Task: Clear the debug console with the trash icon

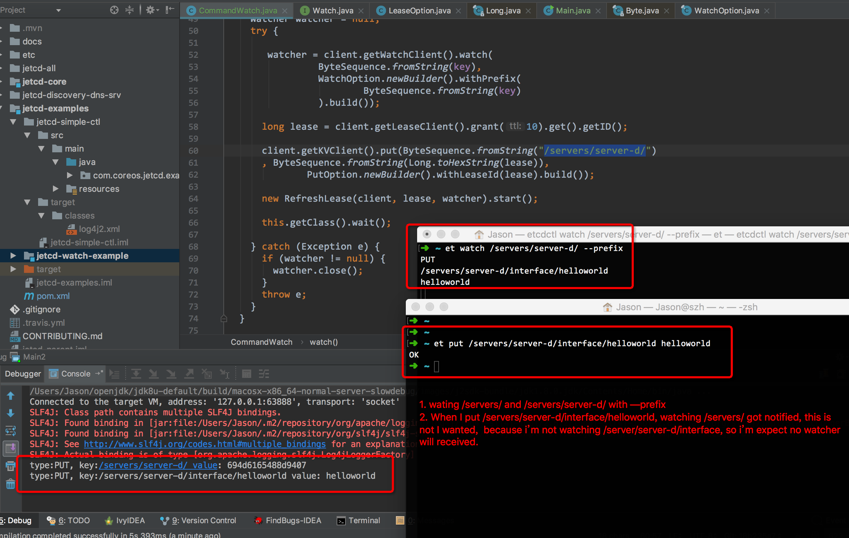Action: (11, 484)
